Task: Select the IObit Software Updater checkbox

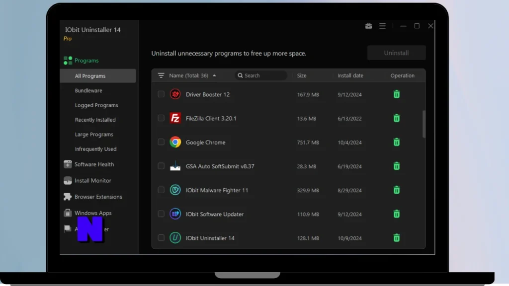Action: pyautogui.click(x=161, y=214)
